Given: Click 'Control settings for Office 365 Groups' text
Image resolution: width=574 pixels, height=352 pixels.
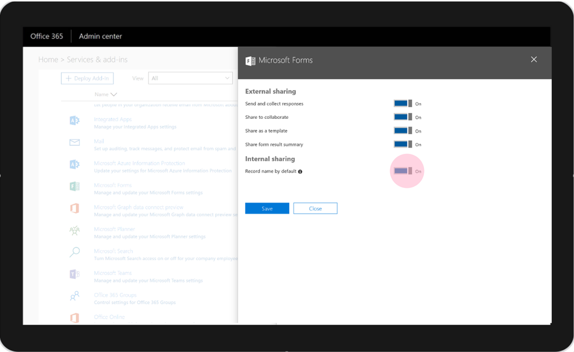Looking at the screenshot, I should (x=134, y=303).
